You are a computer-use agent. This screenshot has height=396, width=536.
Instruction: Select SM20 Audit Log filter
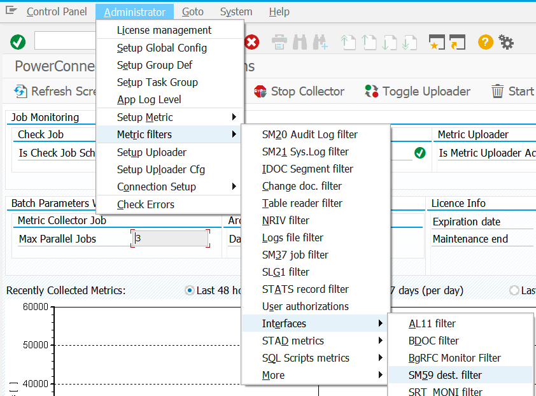(310, 134)
